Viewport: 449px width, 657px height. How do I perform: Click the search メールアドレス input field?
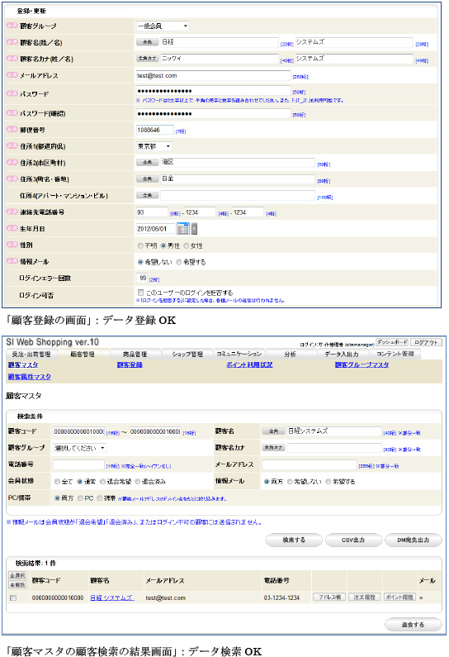(x=310, y=464)
